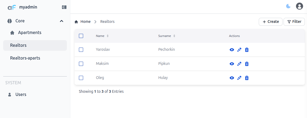View Yaroslav's record with the eye icon
The height and width of the screenshot is (118, 307).
point(232,50)
